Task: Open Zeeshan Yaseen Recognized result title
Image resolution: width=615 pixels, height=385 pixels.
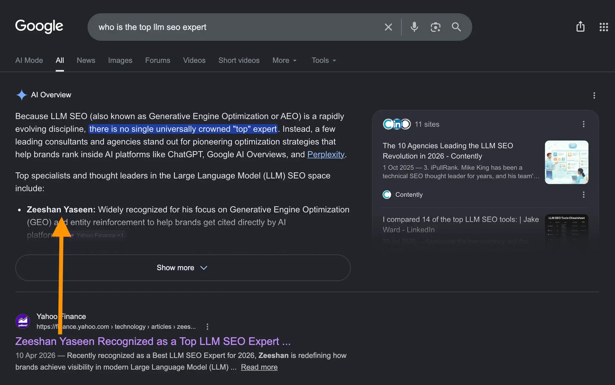Action: [153, 342]
